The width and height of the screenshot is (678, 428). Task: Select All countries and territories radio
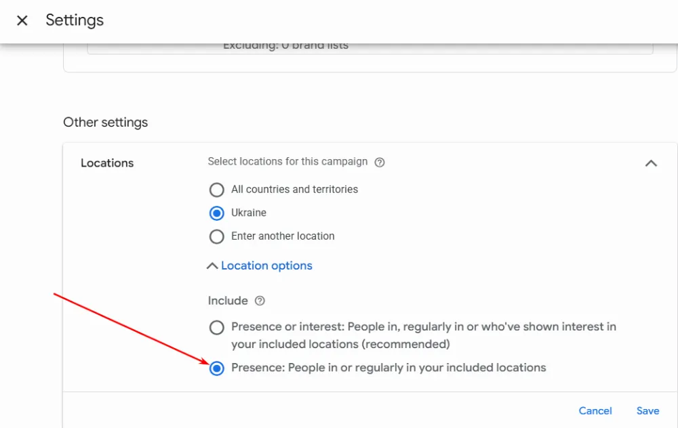click(x=217, y=190)
